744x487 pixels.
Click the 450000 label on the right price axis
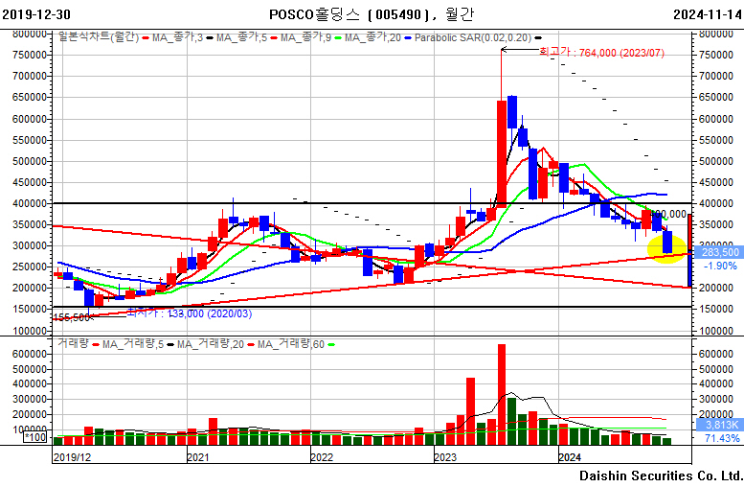716,182
